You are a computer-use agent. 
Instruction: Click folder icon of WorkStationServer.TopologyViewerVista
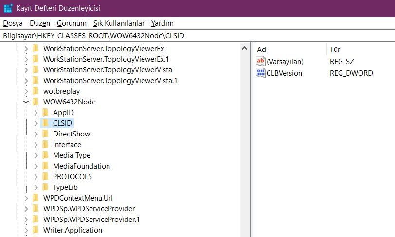point(36,69)
